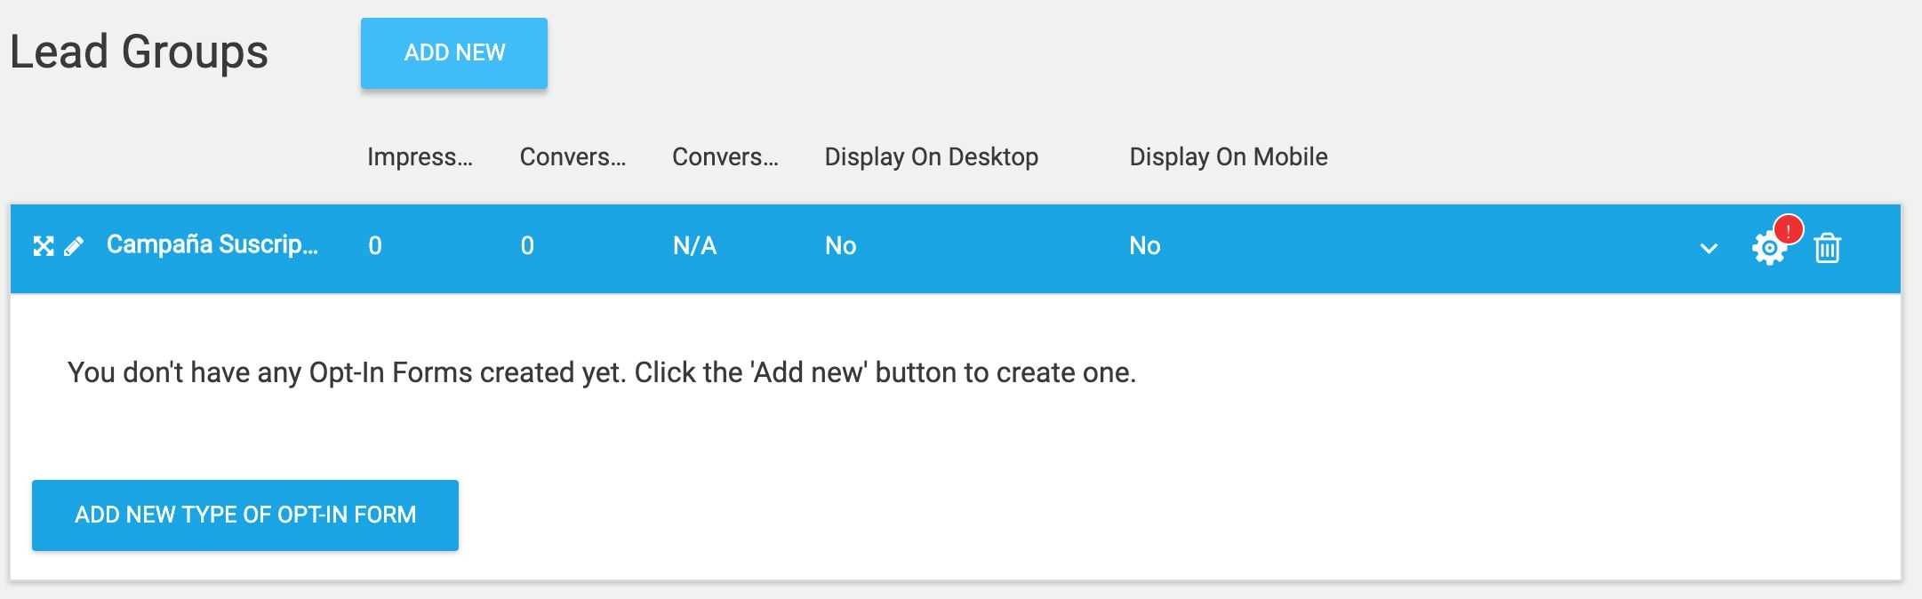Viewport: 1922px width, 599px height.
Task: Click the first Convers… column header
Action: tap(573, 157)
